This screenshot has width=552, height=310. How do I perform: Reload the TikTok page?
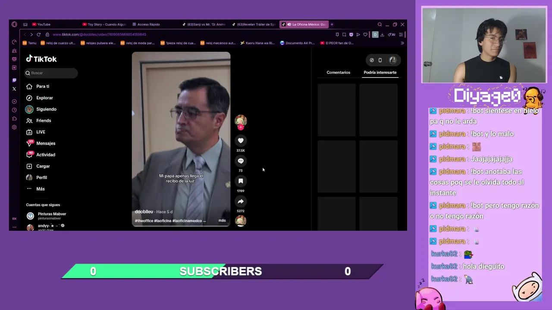tap(39, 34)
